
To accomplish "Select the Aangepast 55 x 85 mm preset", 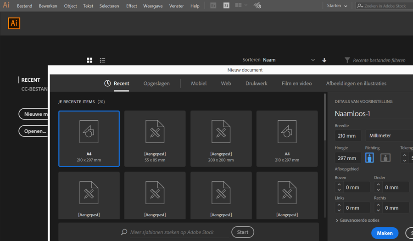I will point(155,139).
